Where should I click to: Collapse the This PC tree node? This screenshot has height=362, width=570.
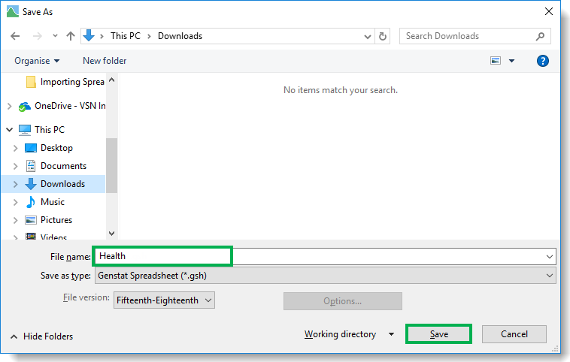(9, 130)
